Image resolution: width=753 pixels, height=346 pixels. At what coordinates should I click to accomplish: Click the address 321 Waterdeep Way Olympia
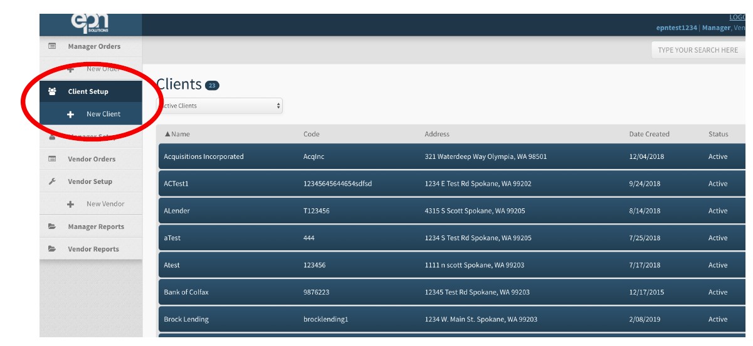(x=486, y=156)
